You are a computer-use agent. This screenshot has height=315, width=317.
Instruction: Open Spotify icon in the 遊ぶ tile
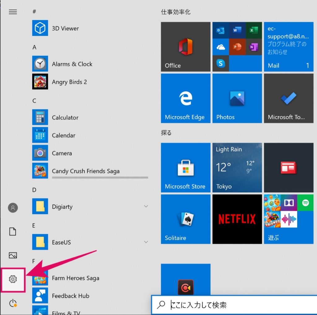305,203
